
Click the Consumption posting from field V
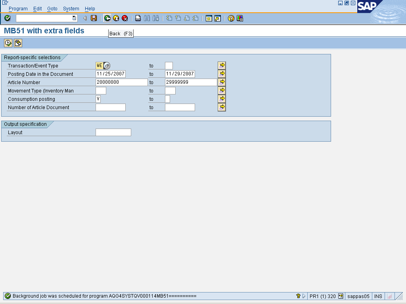tap(98, 99)
